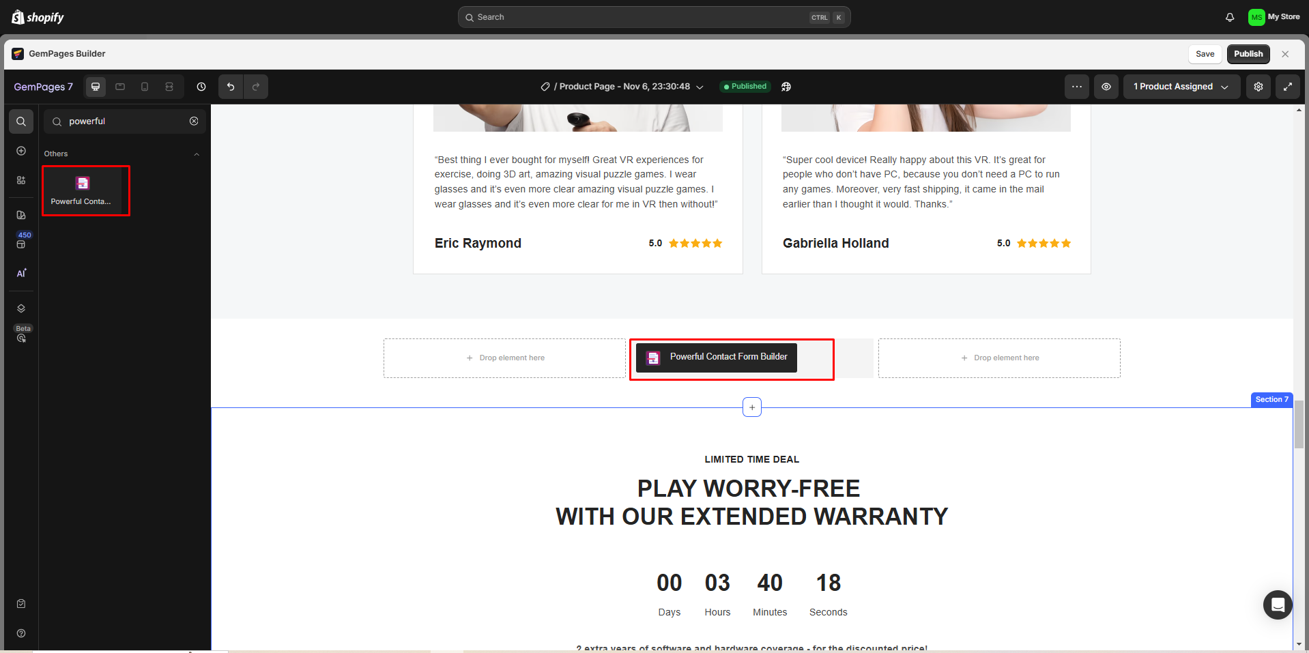Expand the 1 Product Assigned dropdown
This screenshot has height=653, width=1309.
(x=1181, y=87)
